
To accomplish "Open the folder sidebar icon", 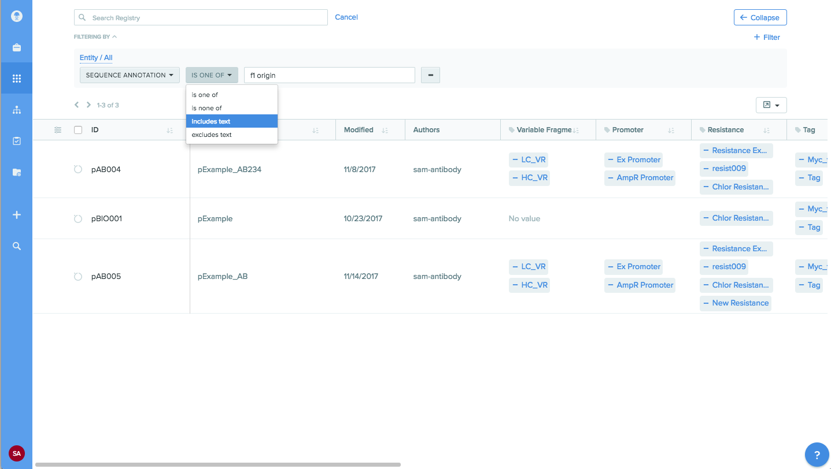I will coord(17,172).
